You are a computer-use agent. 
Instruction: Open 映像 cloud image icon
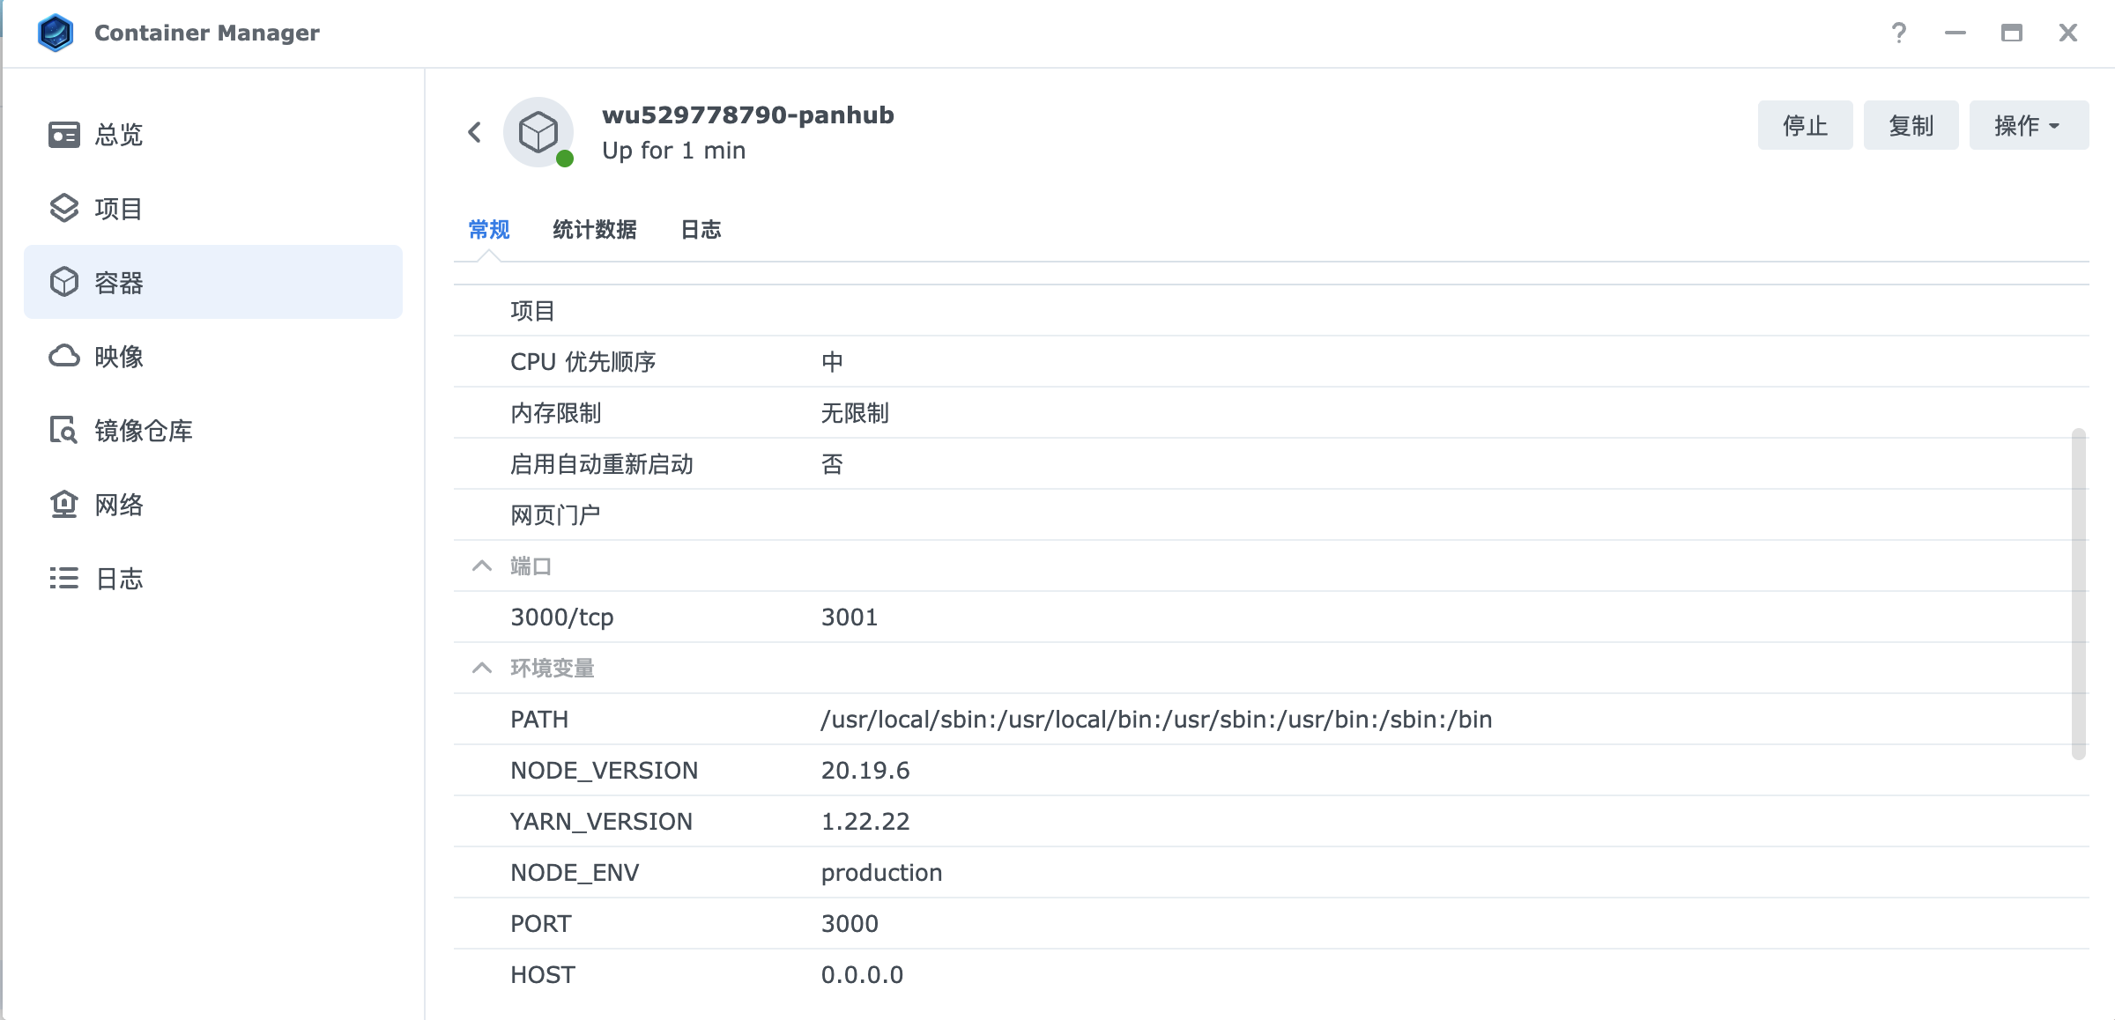[63, 357]
